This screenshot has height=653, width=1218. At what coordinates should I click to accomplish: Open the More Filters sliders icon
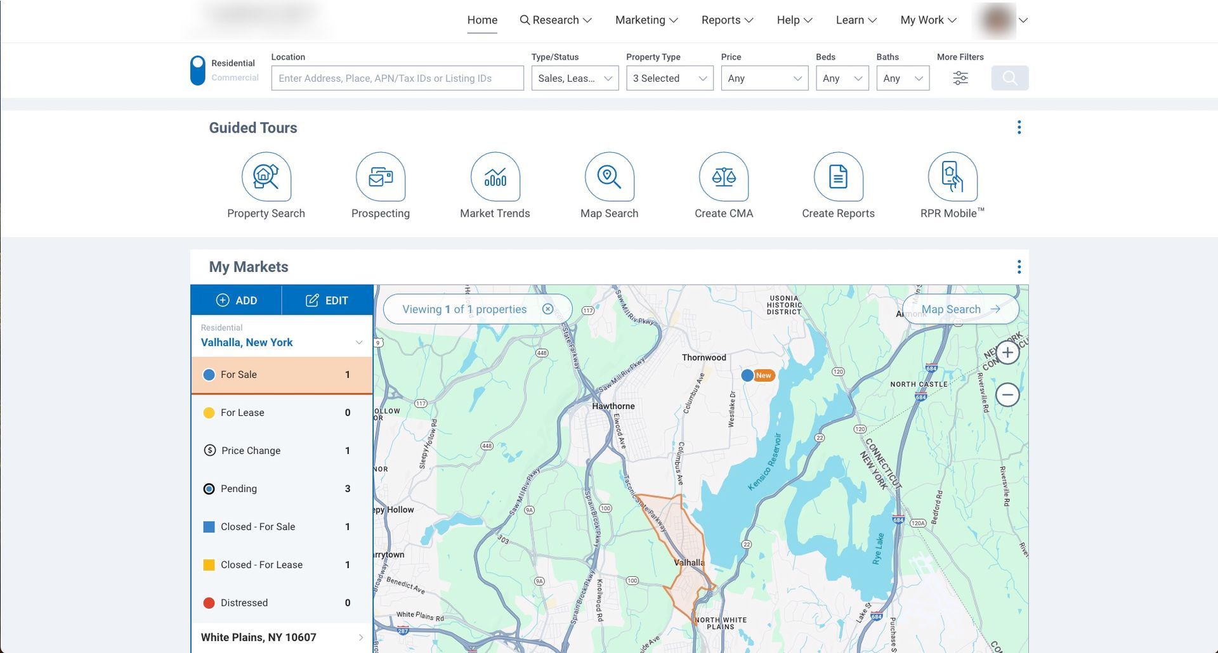click(960, 78)
